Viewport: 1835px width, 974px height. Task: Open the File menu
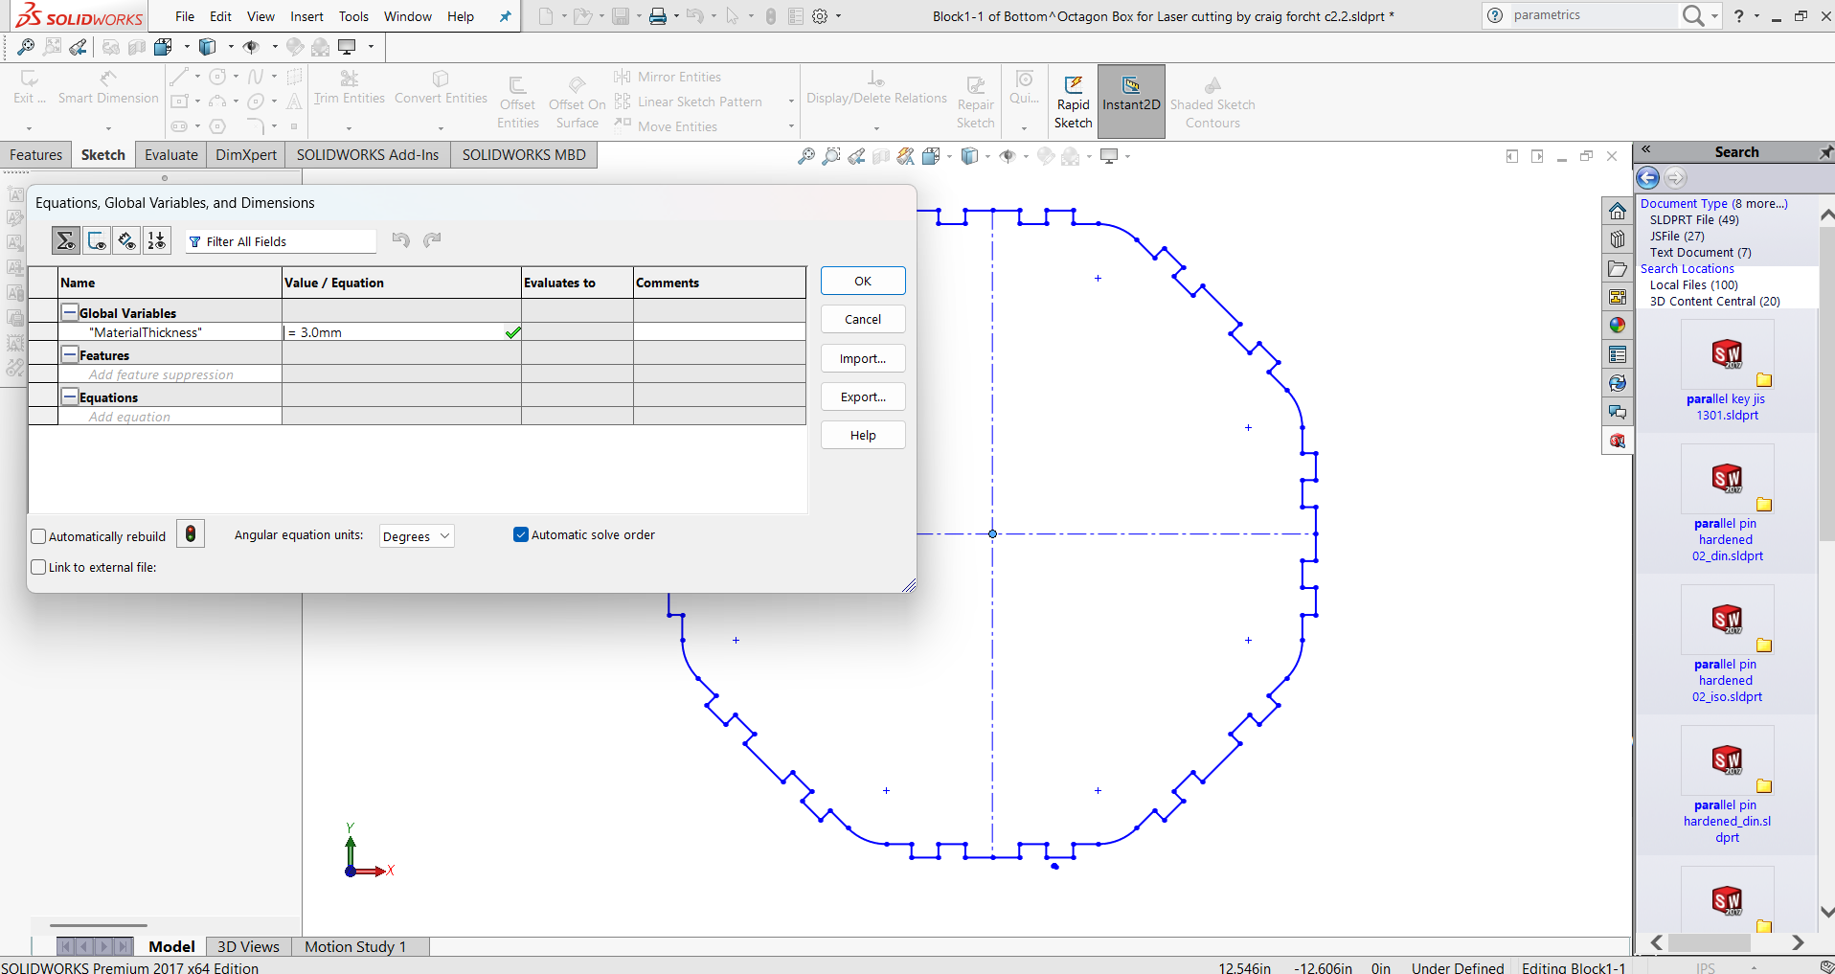pos(185,16)
